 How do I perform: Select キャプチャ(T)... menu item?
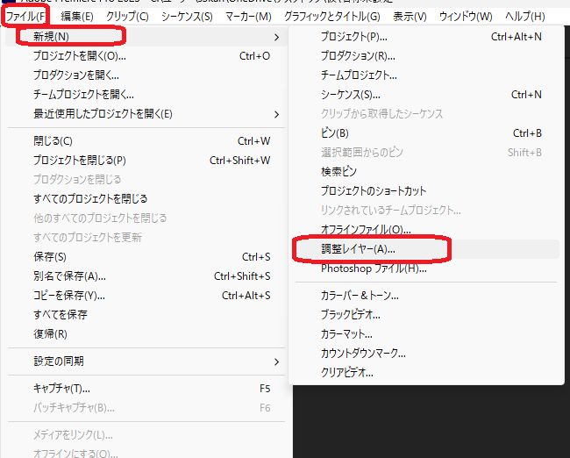tap(61, 389)
